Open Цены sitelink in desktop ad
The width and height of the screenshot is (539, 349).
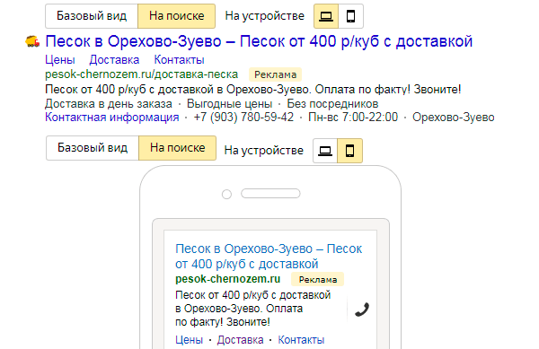click(60, 60)
